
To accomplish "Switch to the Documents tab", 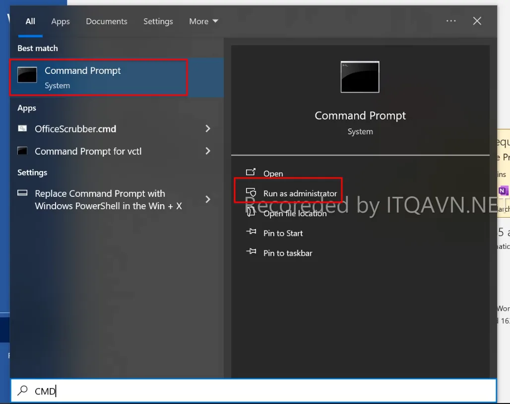I will click(107, 21).
